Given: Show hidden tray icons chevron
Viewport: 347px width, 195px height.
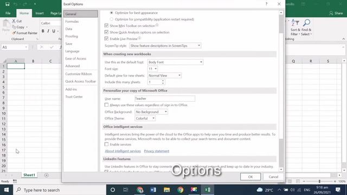Looking at the screenshot, I should pos(279,190).
